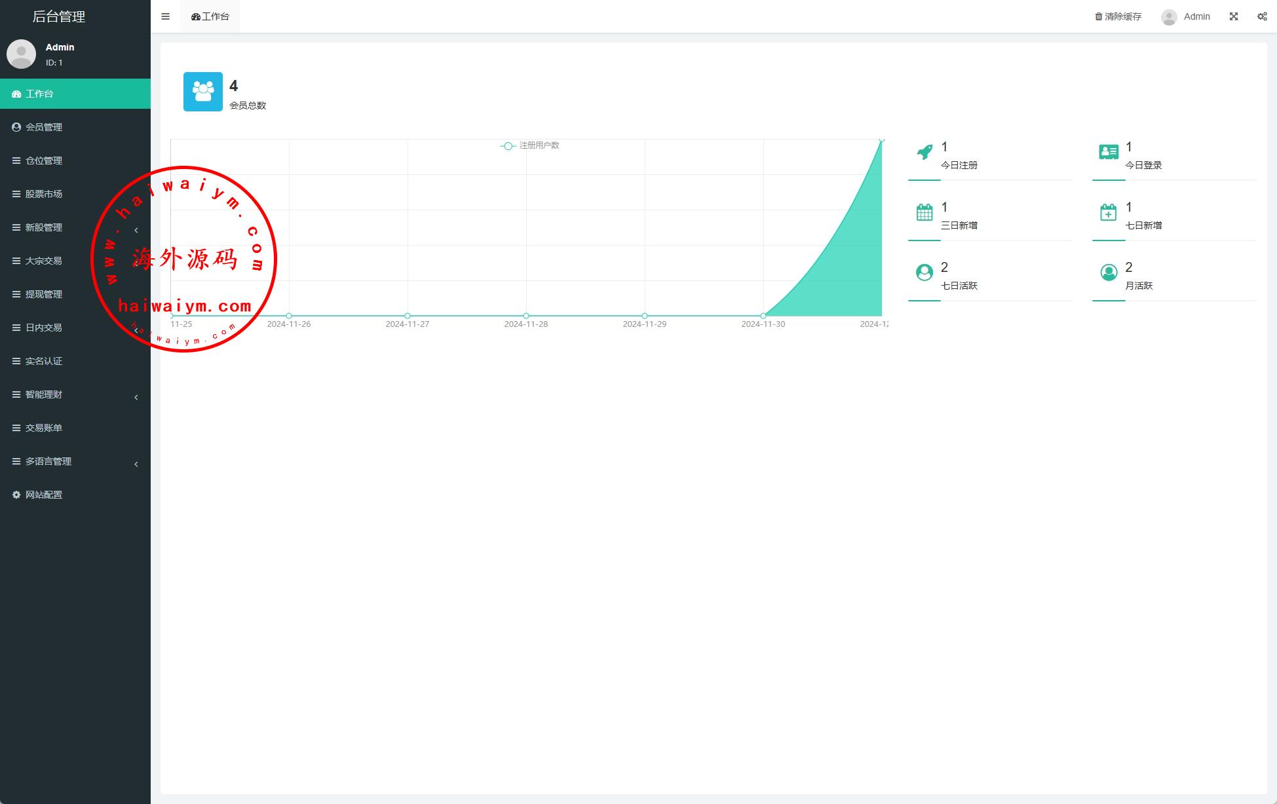Click the calendar icon for 三日新增
This screenshot has height=804, width=1277.
coord(924,212)
